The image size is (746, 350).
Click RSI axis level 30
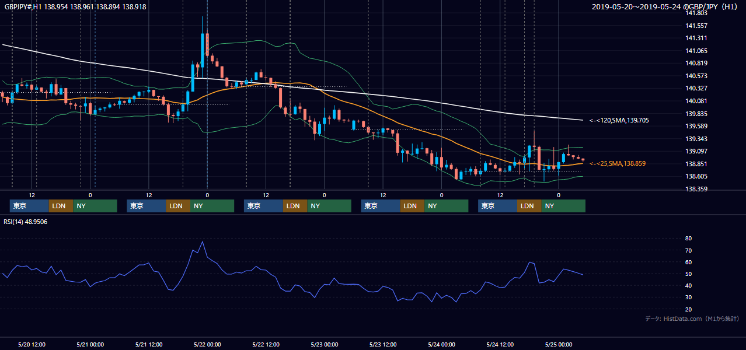coord(688,297)
